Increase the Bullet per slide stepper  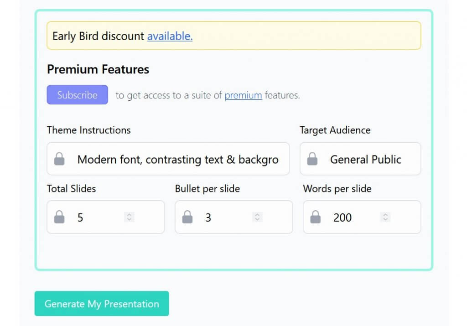coord(257,214)
